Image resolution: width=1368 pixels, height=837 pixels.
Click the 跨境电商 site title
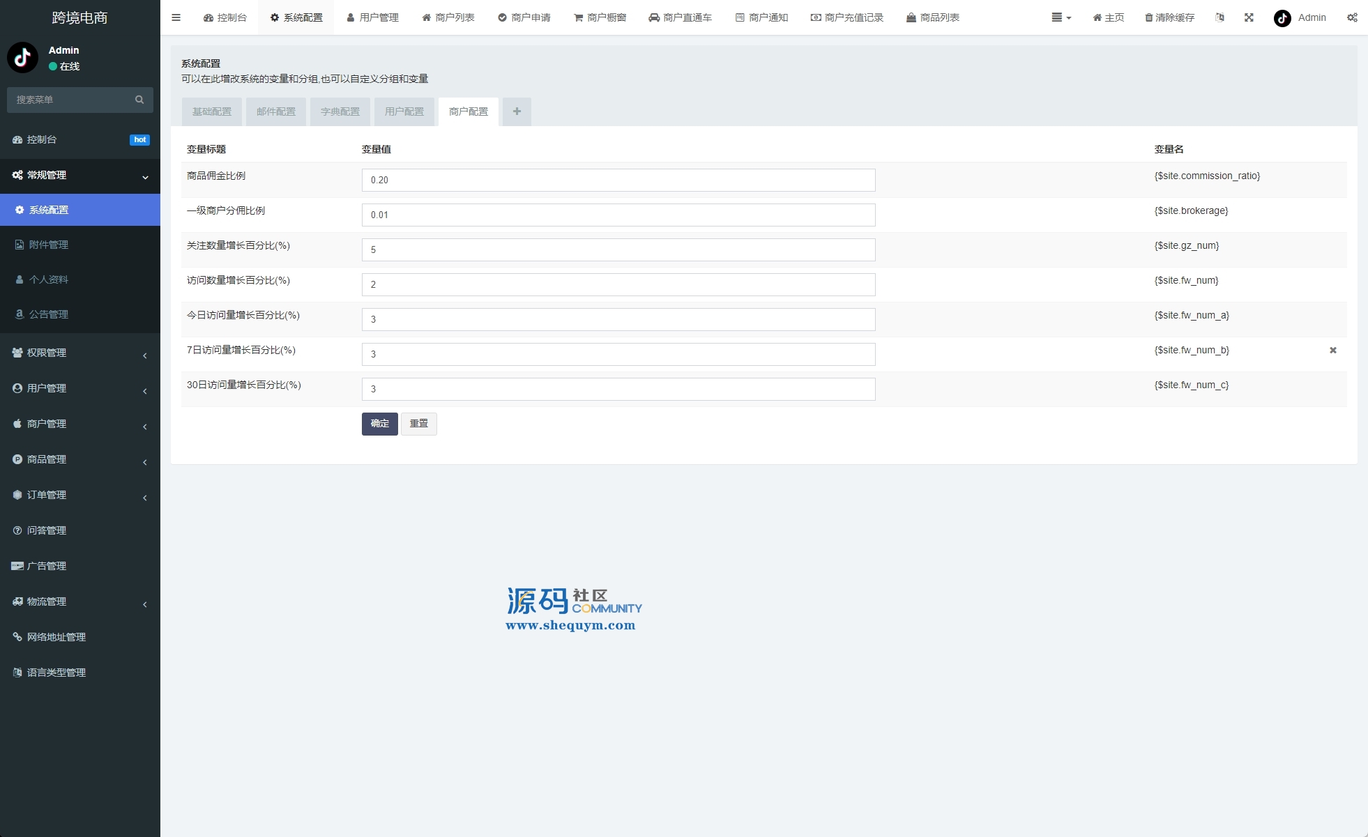80,17
